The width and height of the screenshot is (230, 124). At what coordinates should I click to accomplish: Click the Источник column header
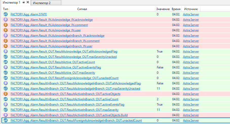tap(191, 9)
